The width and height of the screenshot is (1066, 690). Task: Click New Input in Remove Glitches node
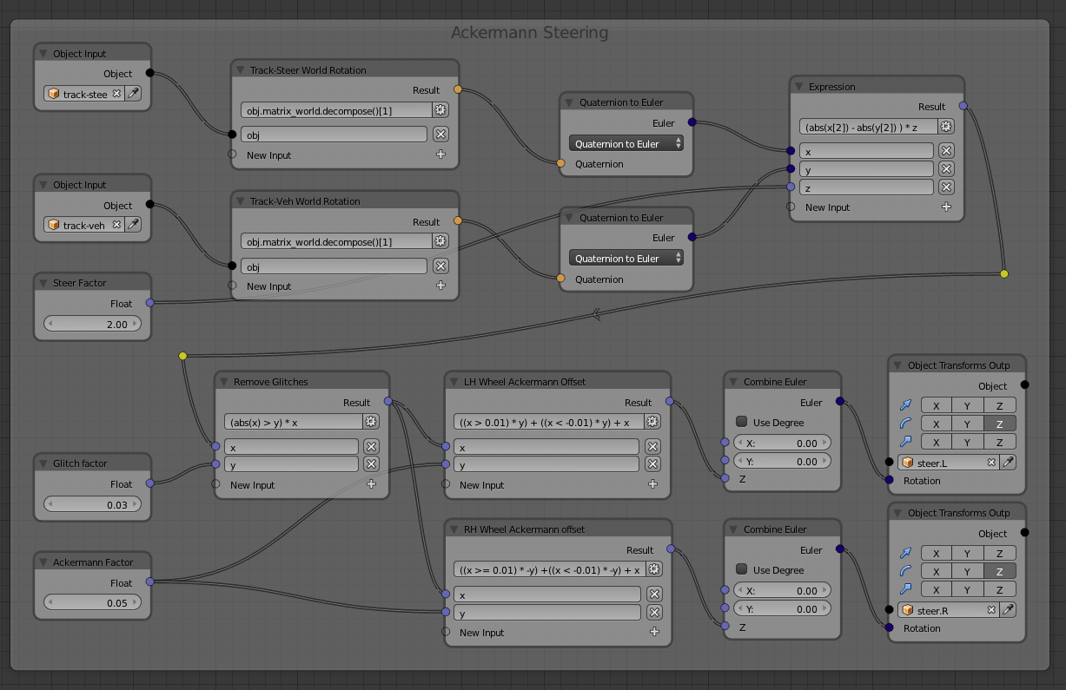[252, 485]
